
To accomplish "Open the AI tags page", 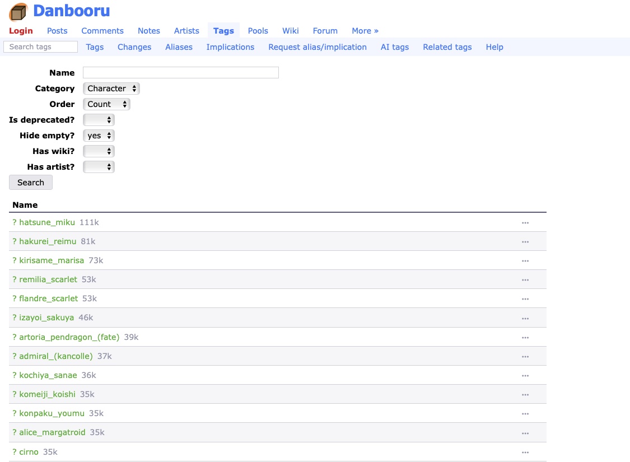I will pyautogui.click(x=395, y=47).
